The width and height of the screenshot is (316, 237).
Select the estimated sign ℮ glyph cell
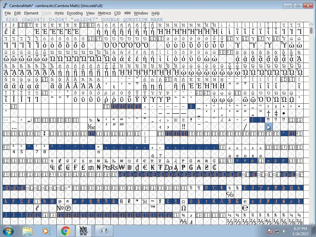point(245,208)
